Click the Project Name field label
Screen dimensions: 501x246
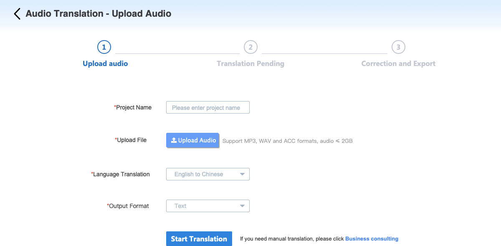[133, 107]
